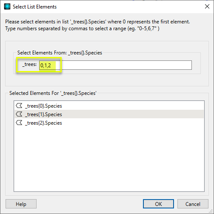
Task: Select the _trees{1}.Species list entry
Action: click(x=109, y=114)
